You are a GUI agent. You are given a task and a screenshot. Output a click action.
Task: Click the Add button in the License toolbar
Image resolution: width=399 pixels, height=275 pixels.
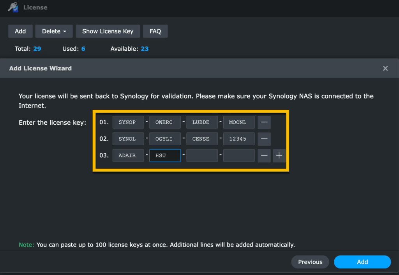click(20, 31)
